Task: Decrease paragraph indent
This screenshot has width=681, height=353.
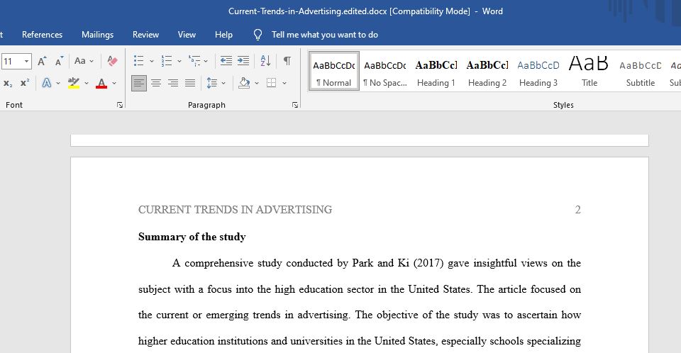Action: (226, 61)
